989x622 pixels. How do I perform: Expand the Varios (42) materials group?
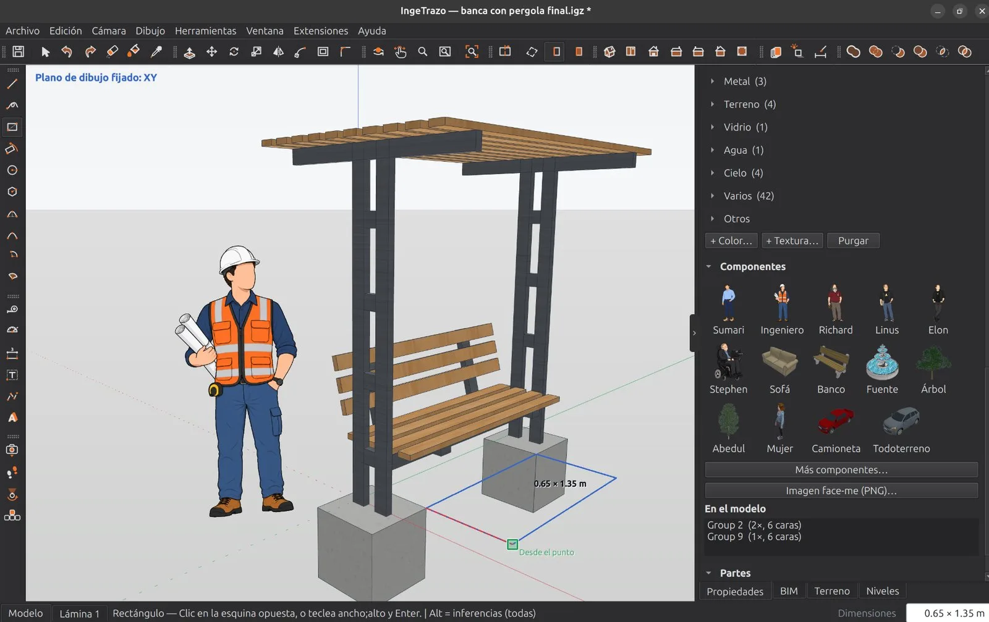click(712, 196)
